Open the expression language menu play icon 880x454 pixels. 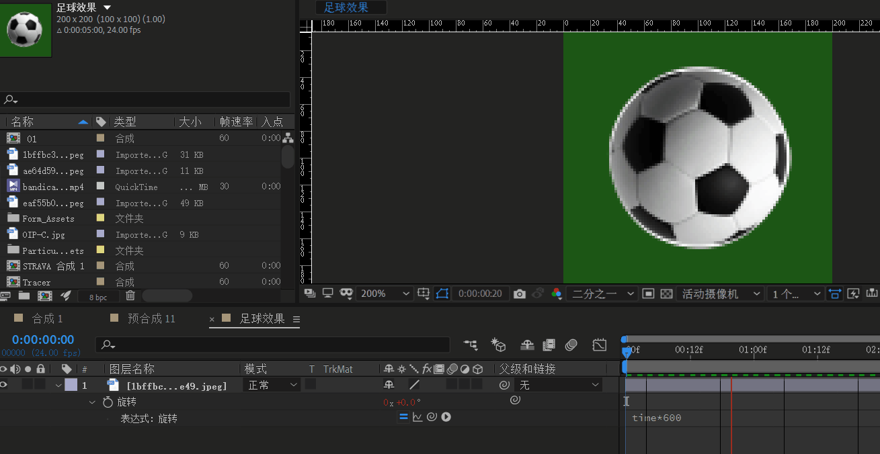click(x=446, y=417)
